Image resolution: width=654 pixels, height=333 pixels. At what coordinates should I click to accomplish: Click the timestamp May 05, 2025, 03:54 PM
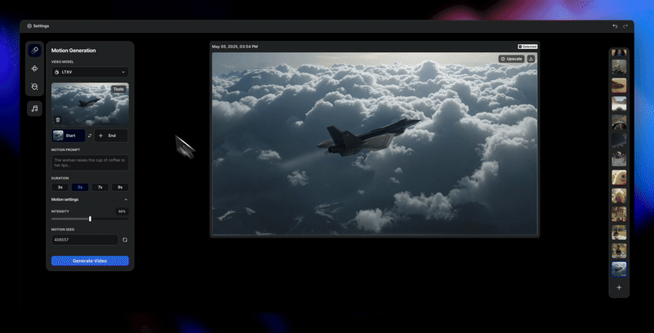(x=235, y=47)
